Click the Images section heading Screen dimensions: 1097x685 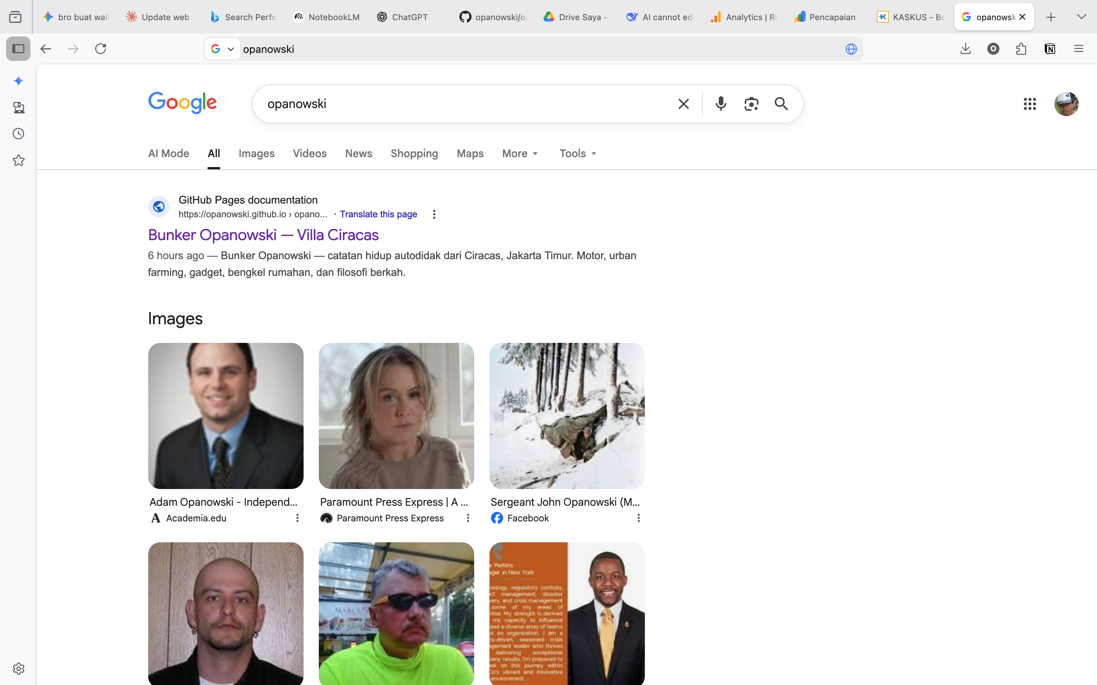[x=175, y=319]
